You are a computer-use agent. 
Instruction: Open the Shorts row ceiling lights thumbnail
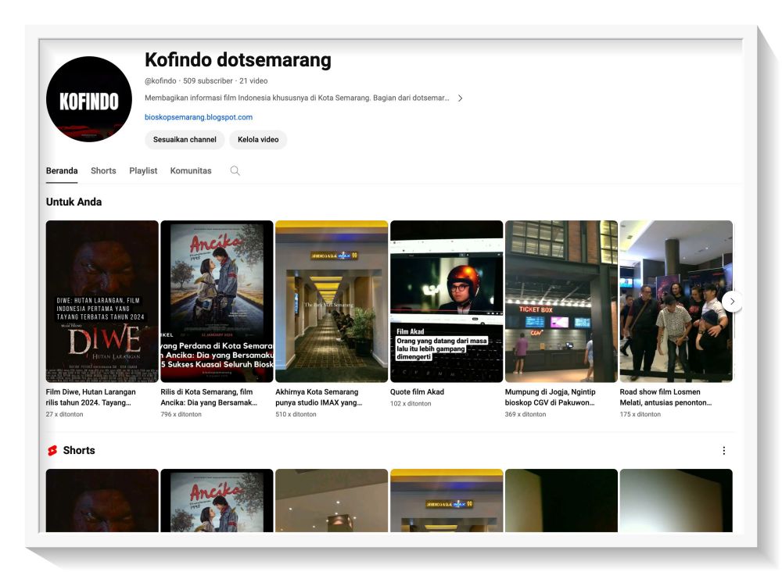point(332,500)
